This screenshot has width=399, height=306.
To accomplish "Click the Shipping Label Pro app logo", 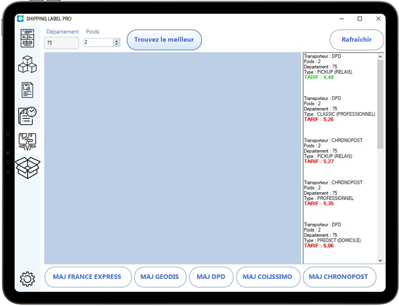I will pyautogui.click(x=20, y=19).
